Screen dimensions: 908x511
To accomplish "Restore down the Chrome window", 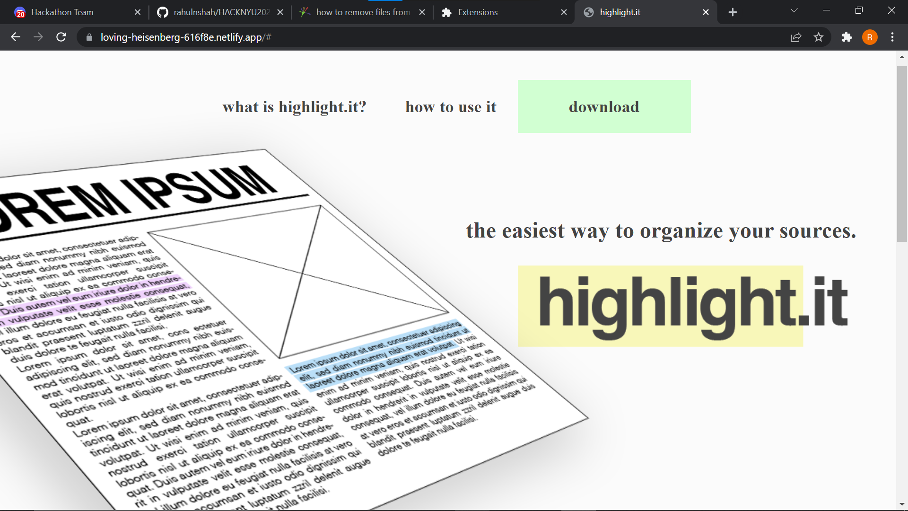I will coord(859,10).
